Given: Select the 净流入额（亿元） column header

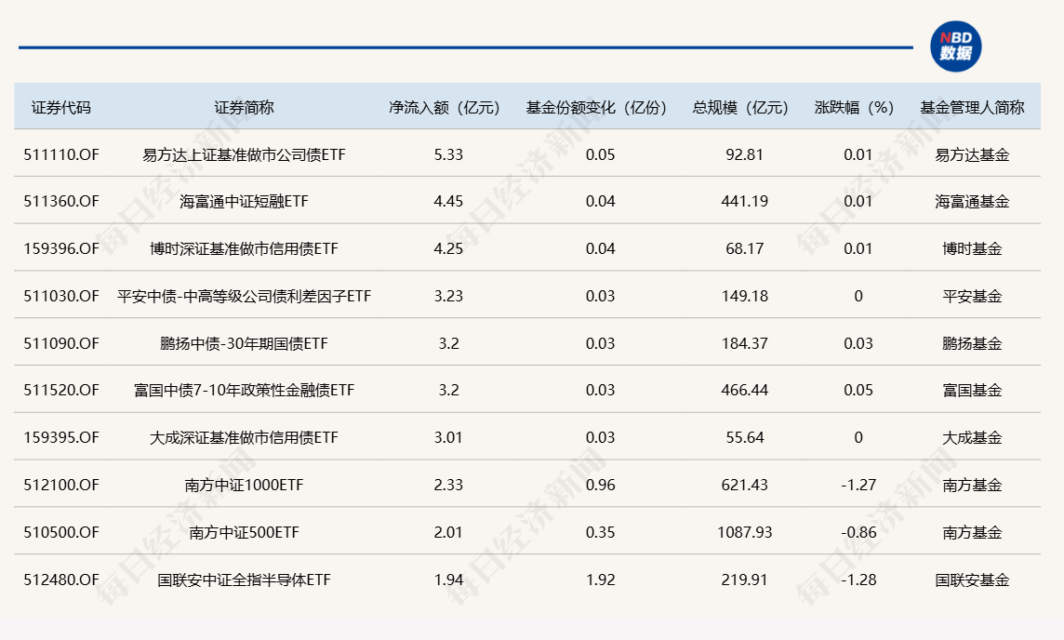Looking at the screenshot, I should pos(445,107).
